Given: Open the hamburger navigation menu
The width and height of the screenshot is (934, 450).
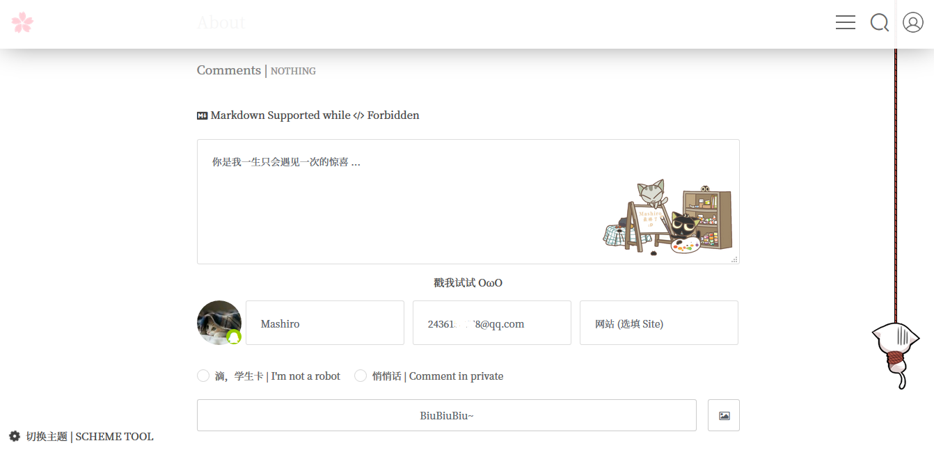Looking at the screenshot, I should pos(845,22).
